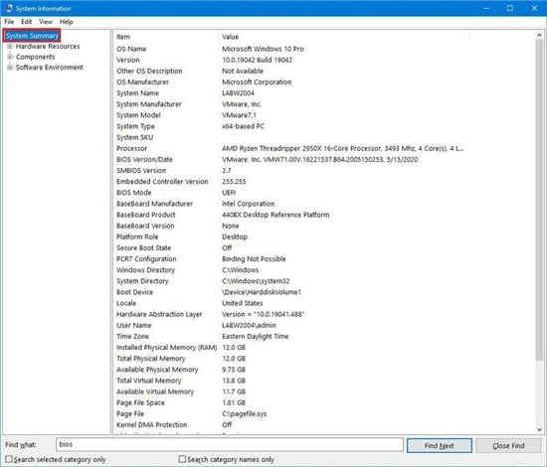Select the Installed Physical Memory (RAM) row
This screenshot has width=547, height=467.
(x=324, y=348)
